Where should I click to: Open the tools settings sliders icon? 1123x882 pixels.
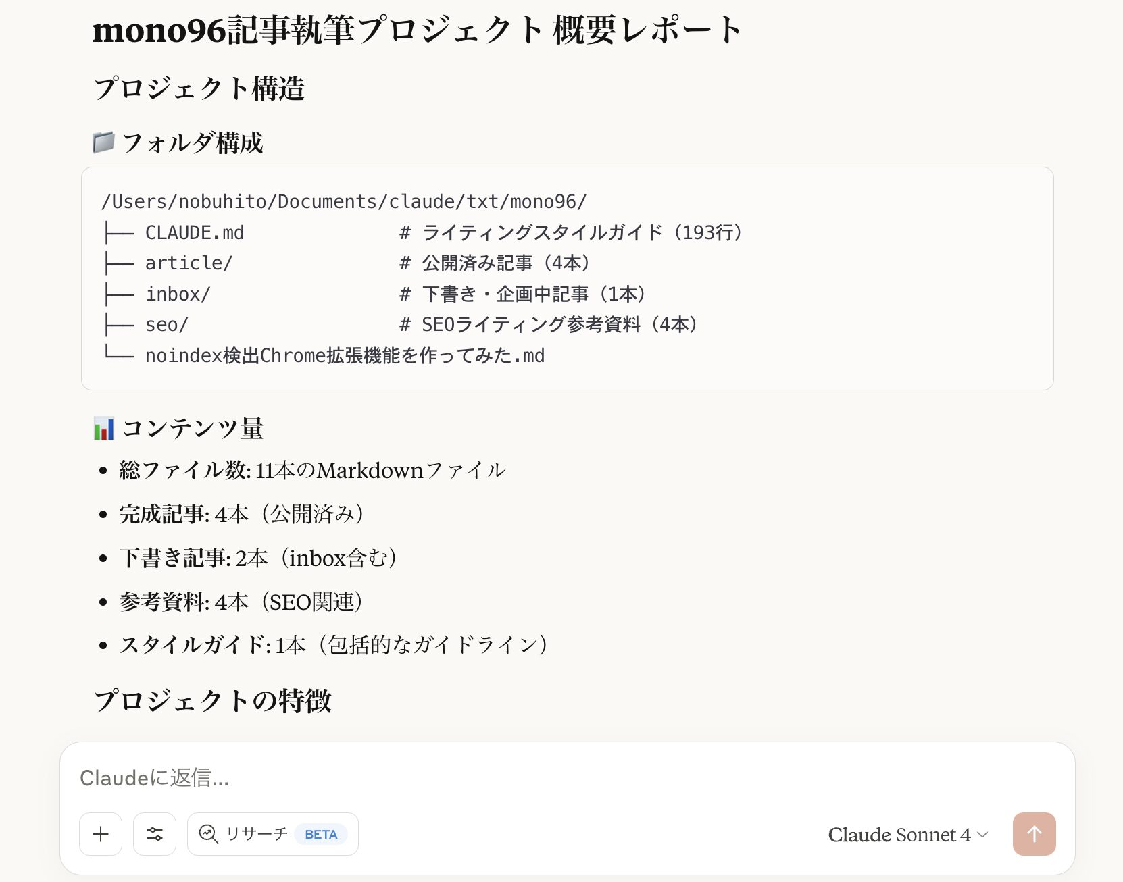tap(155, 834)
